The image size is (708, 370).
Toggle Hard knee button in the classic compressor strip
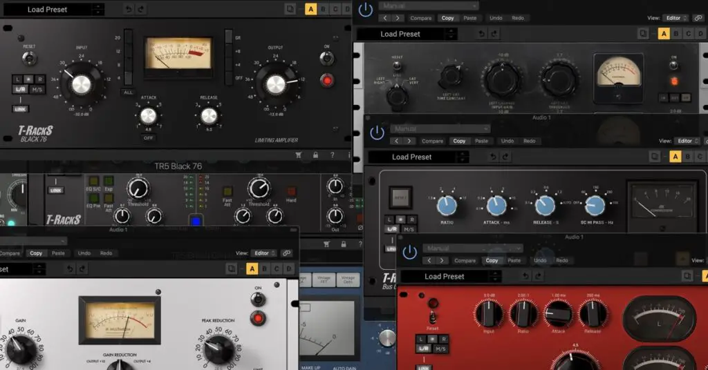point(291,191)
